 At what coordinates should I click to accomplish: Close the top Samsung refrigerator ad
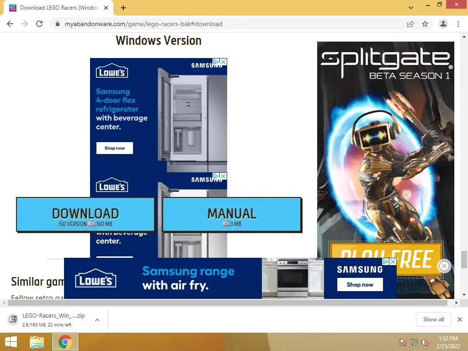223,62
